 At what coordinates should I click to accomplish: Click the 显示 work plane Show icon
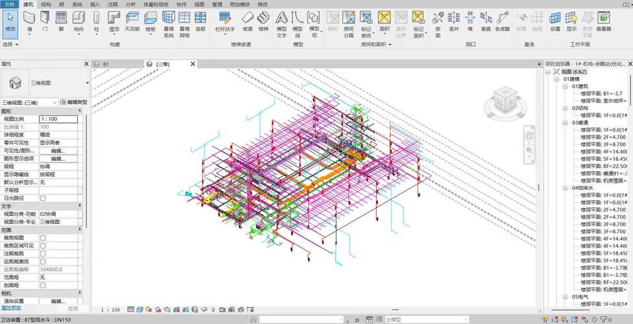click(x=571, y=17)
